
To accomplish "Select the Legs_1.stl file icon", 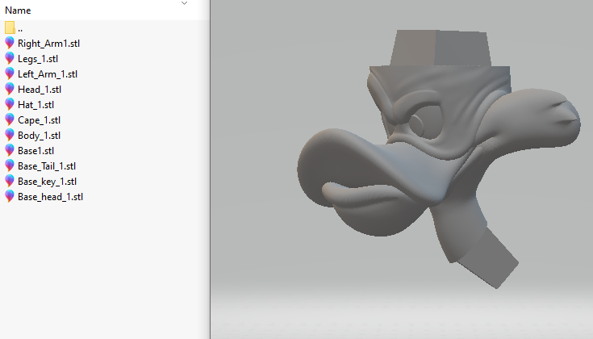I will (x=10, y=58).
